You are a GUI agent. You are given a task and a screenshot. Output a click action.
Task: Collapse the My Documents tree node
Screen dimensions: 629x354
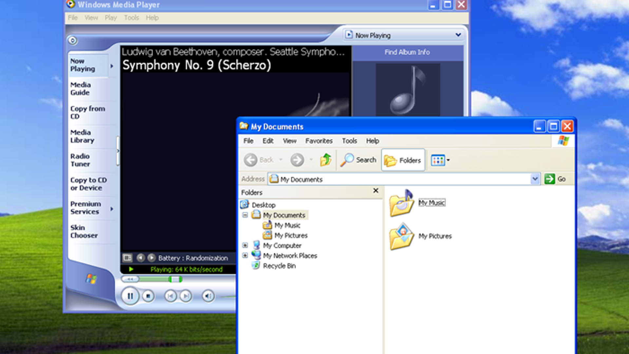pyautogui.click(x=245, y=215)
